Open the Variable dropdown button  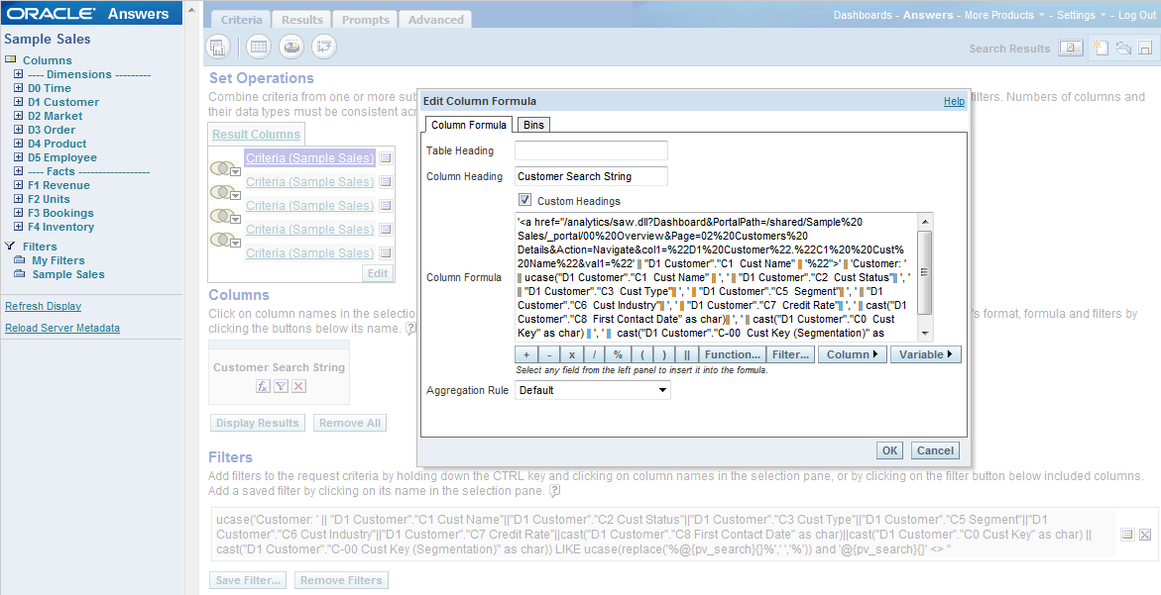(925, 354)
